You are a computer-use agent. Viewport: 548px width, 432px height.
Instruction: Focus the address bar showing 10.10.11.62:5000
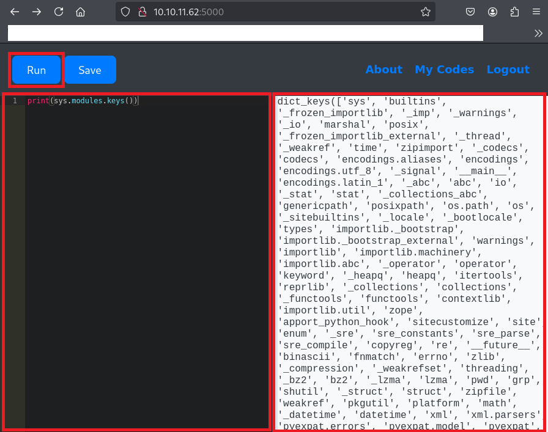pyautogui.click(x=275, y=12)
